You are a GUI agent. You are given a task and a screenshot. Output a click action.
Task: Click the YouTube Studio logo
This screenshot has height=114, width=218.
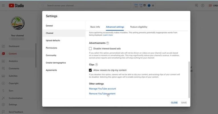coord(16,5)
